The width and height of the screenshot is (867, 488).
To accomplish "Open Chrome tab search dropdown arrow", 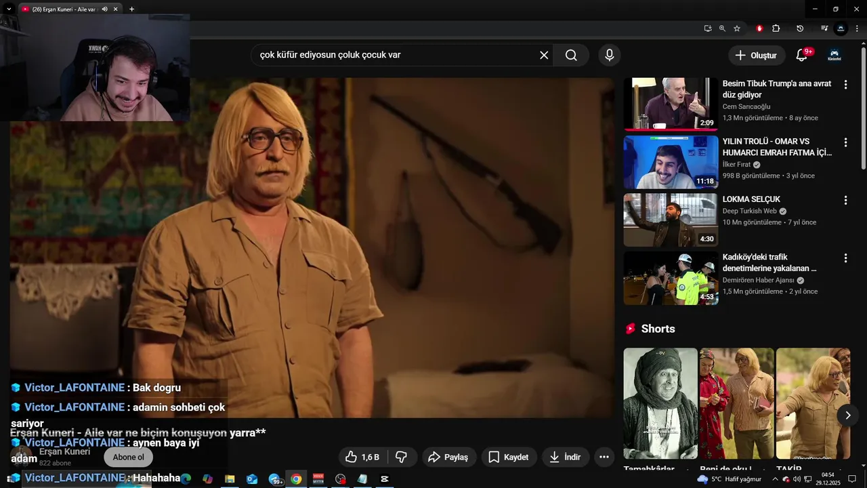I will [9, 9].
